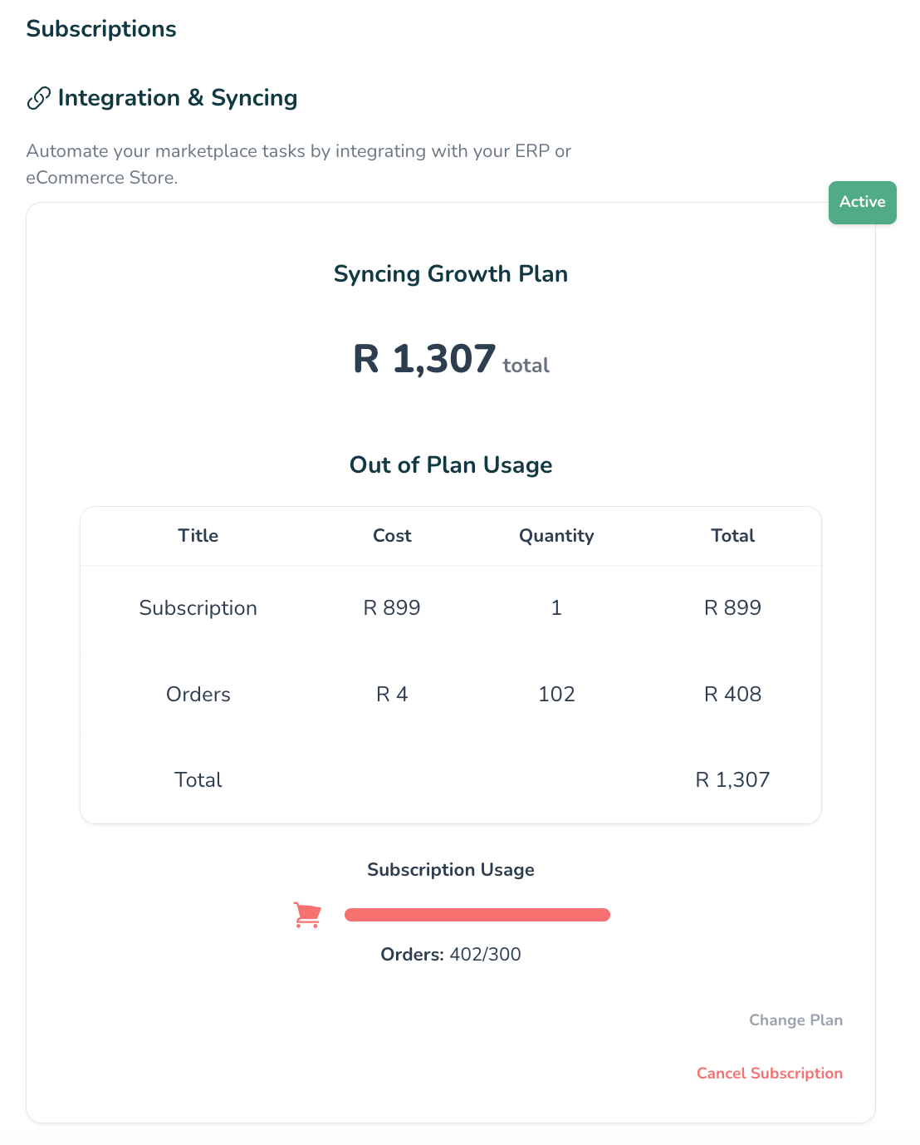The image size is (920, 1145).
Task: Click the Subscription row title cell
Action: pyautogui.click(x=198, y=608)
